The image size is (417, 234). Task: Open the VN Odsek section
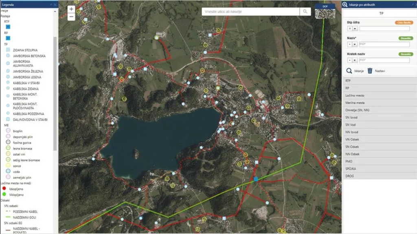380,139
